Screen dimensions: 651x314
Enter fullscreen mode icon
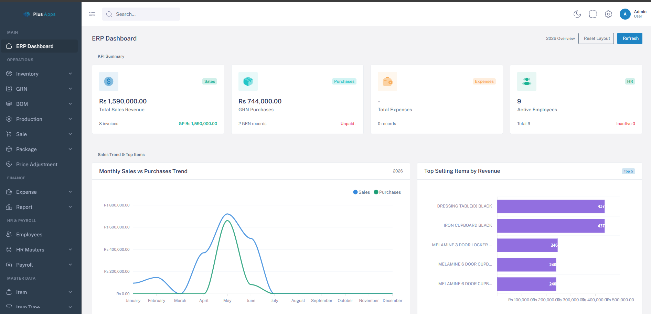(593, 14)
